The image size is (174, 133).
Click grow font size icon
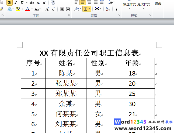tap(47, 9)
